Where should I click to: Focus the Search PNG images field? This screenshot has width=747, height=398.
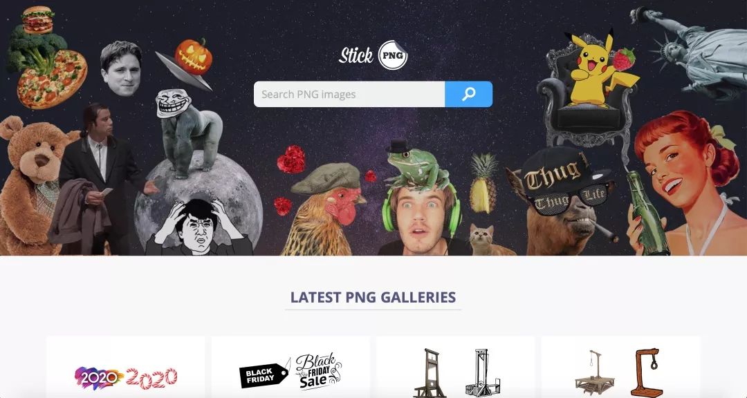click(349, 94)
